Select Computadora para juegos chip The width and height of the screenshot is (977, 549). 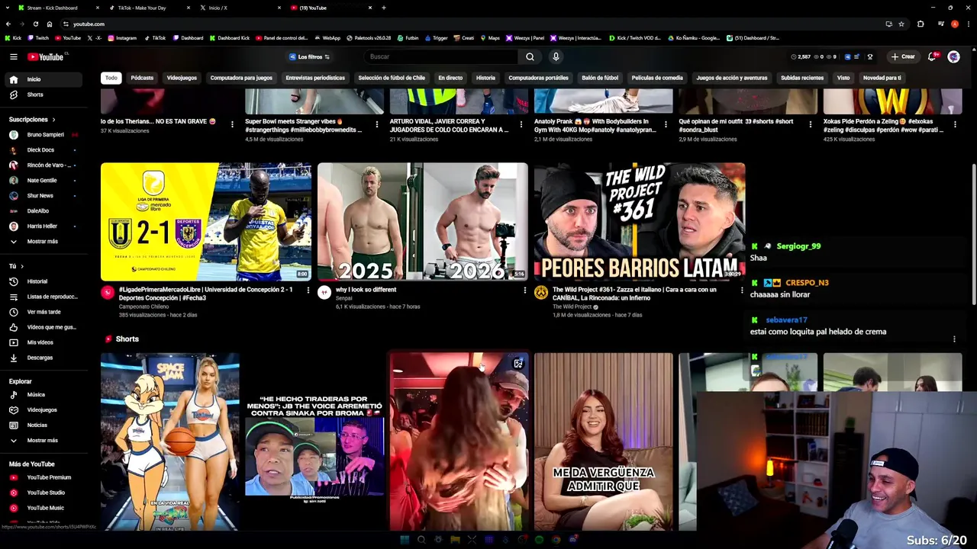point(241,78)
